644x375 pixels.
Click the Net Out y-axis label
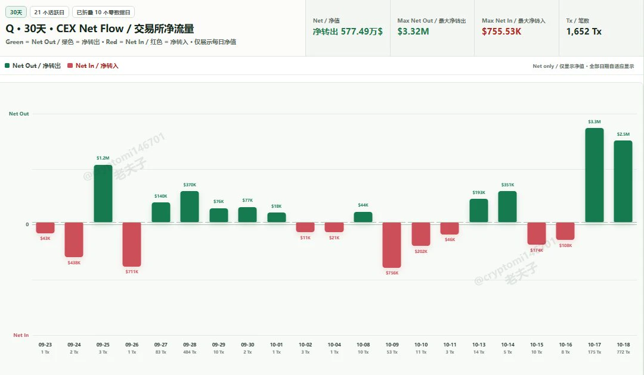pyautogui.click(x=19, y=114)
